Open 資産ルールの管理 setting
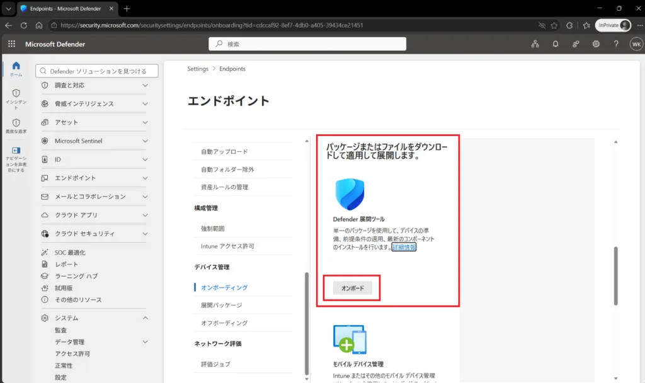 click(224, 186)
